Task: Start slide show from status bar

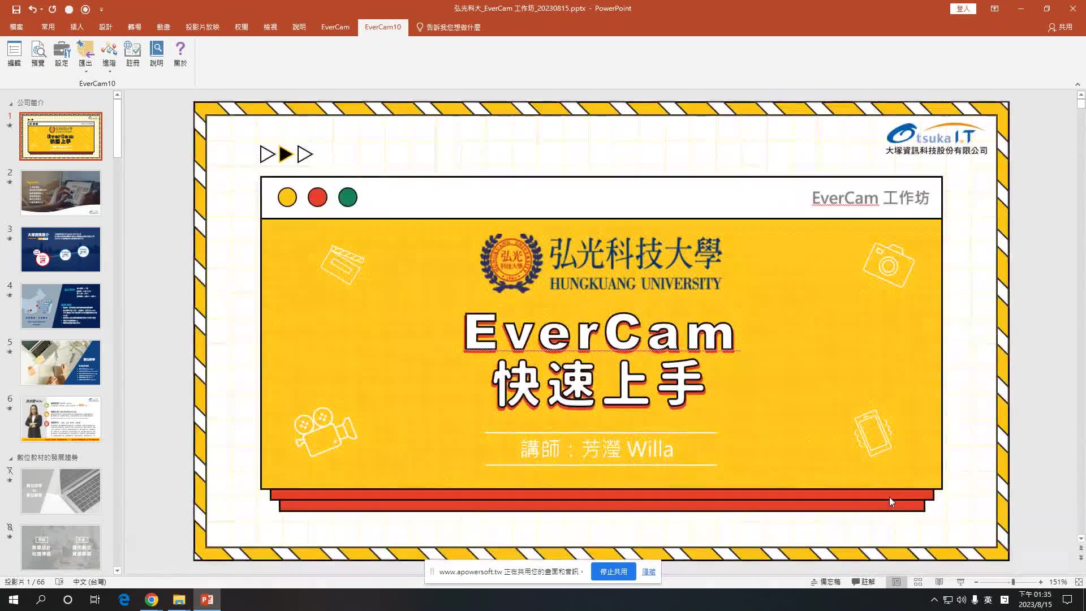Action: click(960, 582)
